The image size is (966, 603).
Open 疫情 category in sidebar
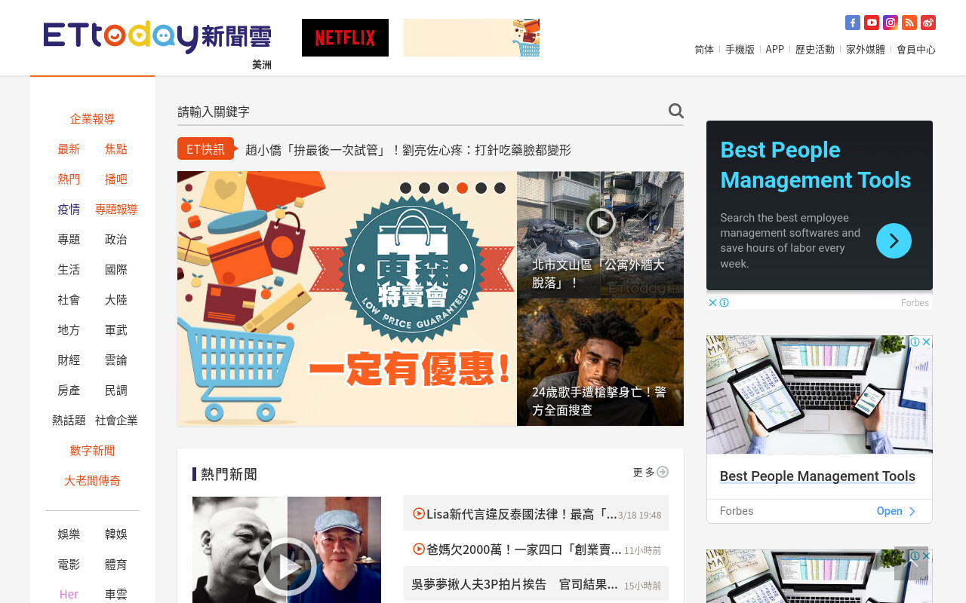coord(69,210)
